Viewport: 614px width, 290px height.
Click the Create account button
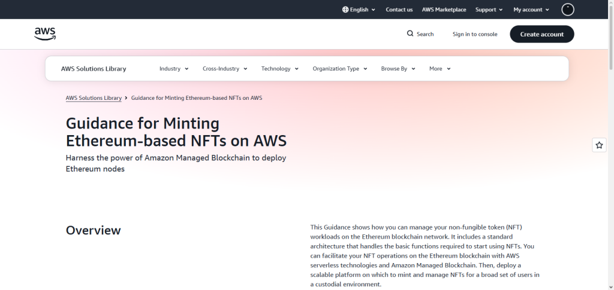(x=542, y=34)
